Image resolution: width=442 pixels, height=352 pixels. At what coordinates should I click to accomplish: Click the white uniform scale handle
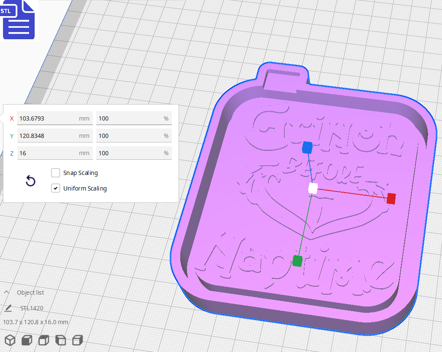click(312, 189)
